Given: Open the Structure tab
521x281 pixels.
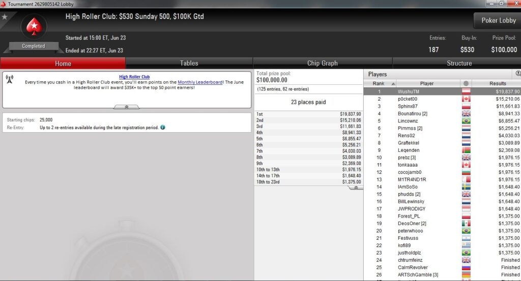Looking at the screenshot, I should point(459,64).
